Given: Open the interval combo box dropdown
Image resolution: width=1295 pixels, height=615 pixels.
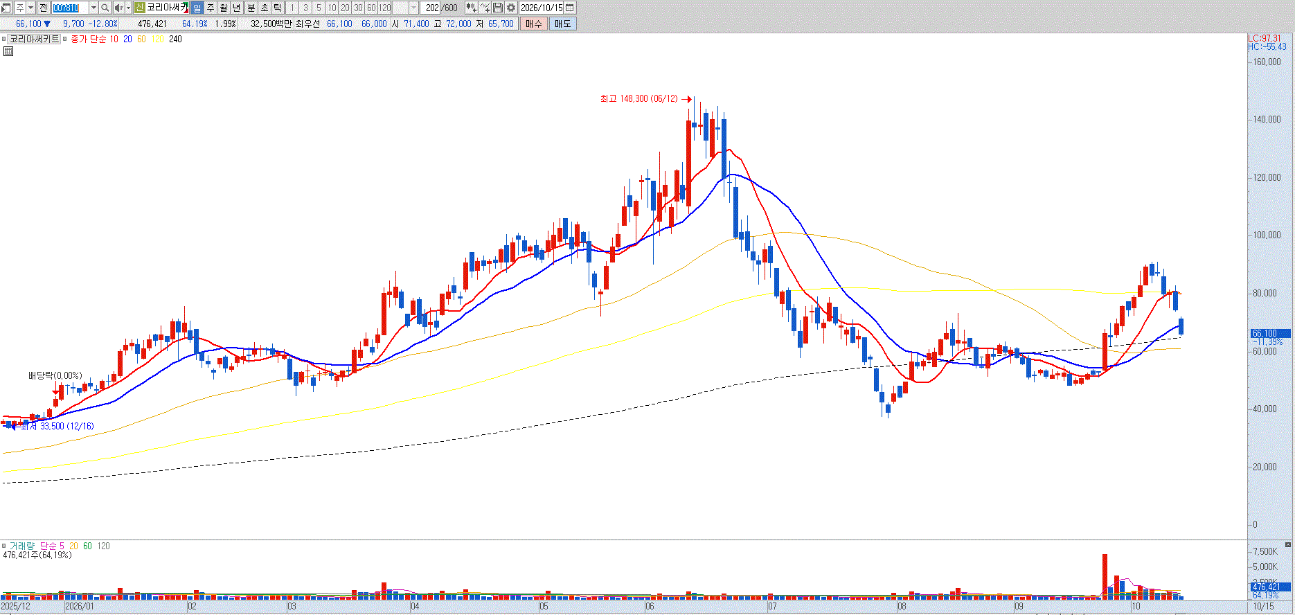Looking at the screenshot, I should [413, 8].
